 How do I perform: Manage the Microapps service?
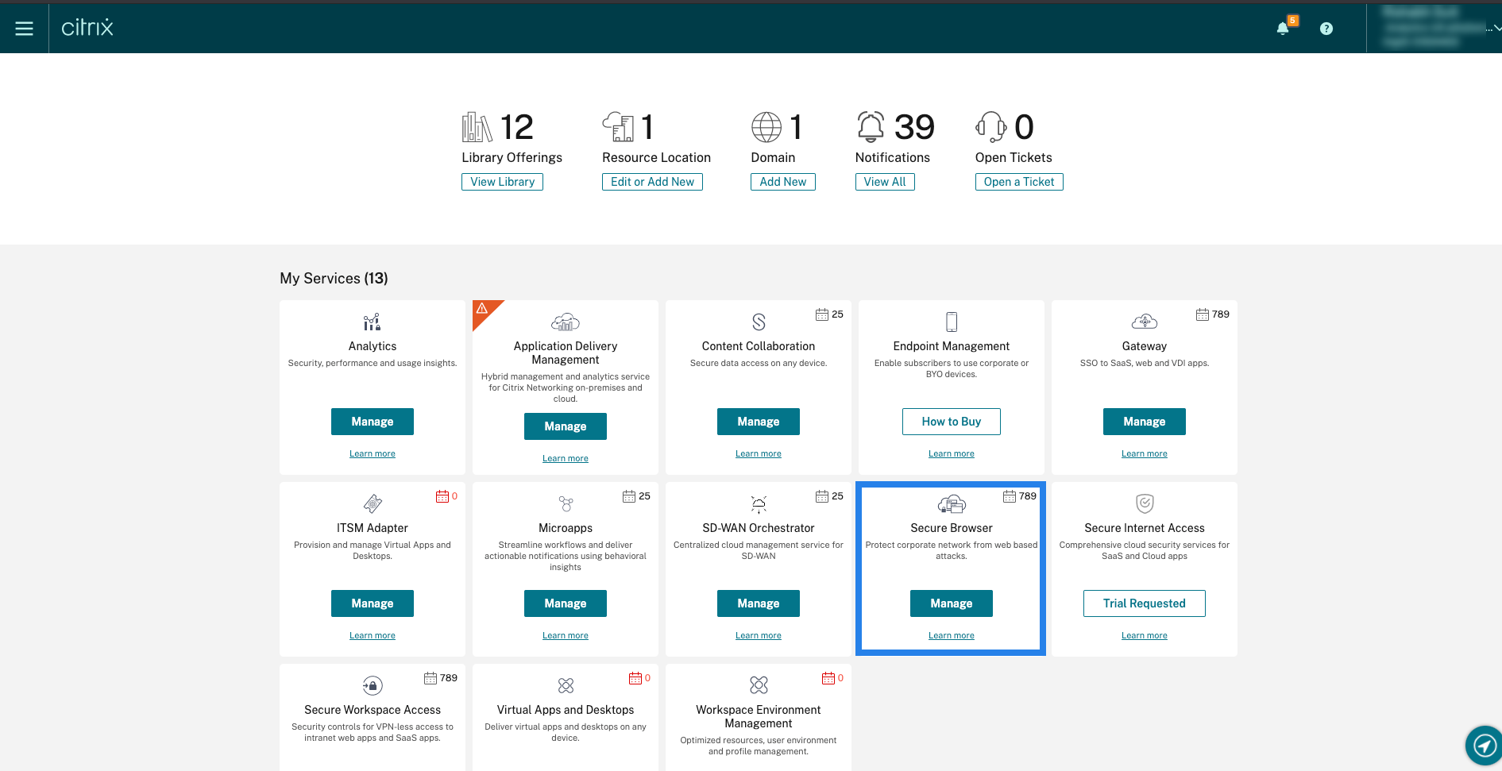pyautogui.click(x=566, y=603)
